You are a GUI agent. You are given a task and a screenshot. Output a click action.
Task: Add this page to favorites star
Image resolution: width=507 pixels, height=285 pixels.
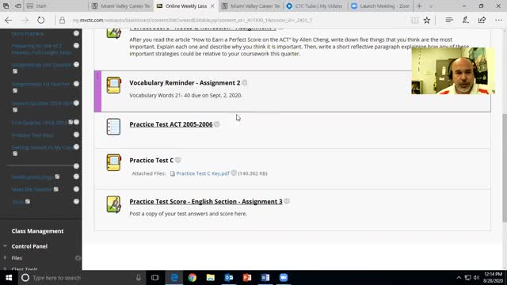coord(427,21)
